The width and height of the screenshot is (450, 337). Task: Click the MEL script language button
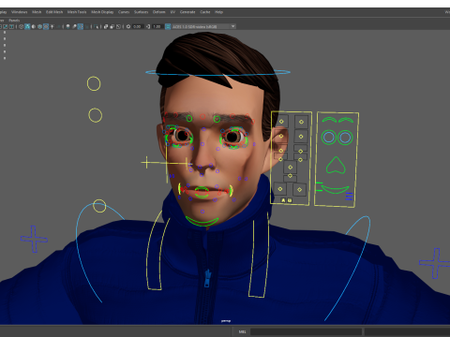click(243, 331)
